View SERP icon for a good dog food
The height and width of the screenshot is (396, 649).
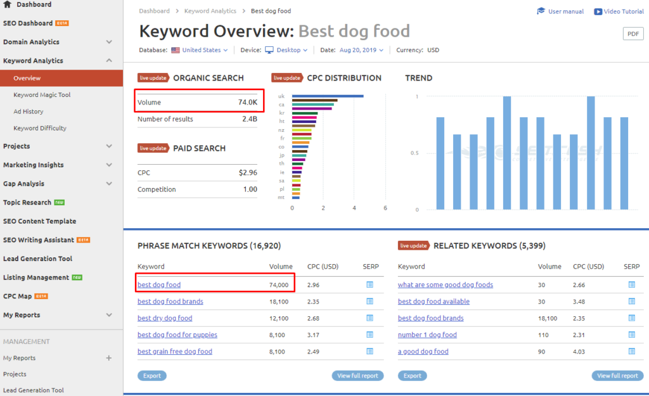click(x=631, y=352)
